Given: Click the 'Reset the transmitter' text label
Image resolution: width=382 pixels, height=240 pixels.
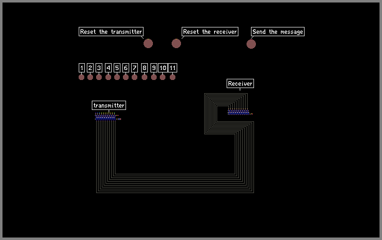Looking at the screenshot, I should [x=111, y=31].
